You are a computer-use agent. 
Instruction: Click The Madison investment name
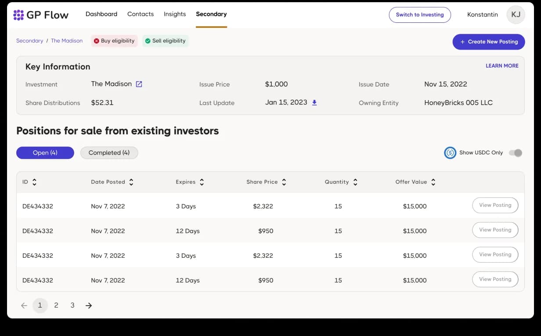pos(112,84)
